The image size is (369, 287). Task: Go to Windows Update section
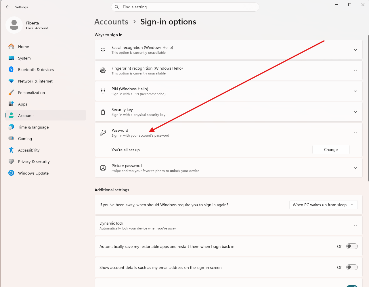33,173
